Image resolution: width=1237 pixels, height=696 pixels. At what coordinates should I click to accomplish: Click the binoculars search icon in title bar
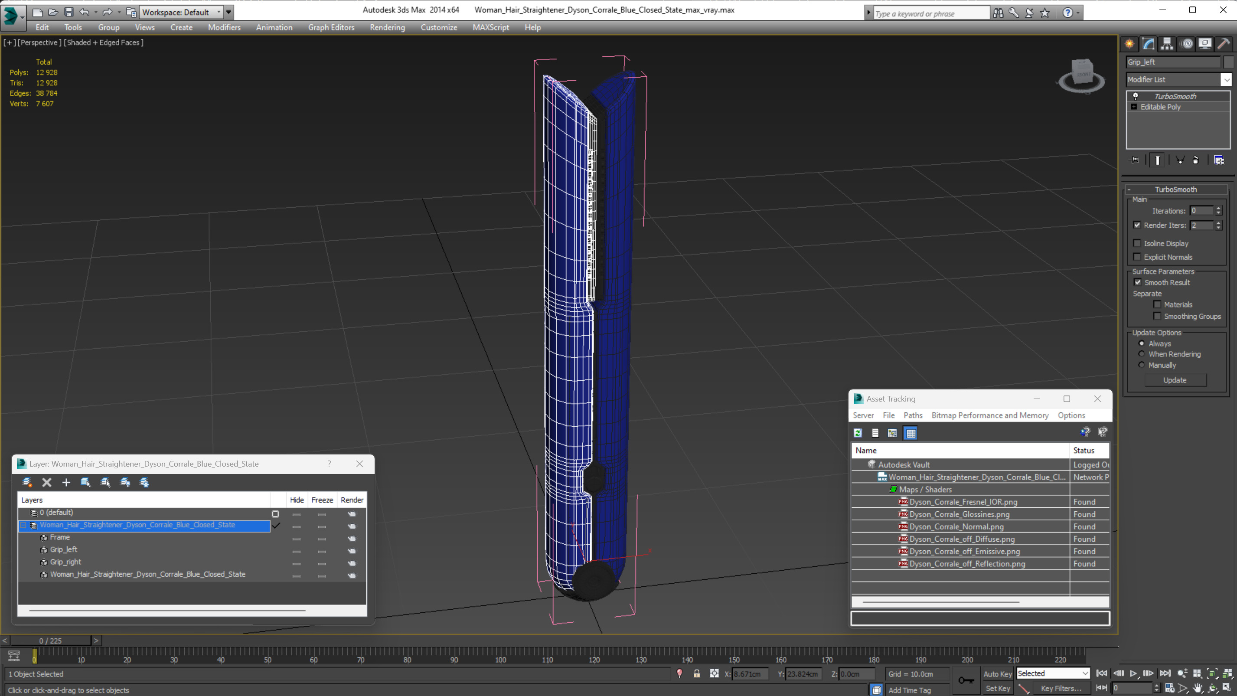(998, 13)
